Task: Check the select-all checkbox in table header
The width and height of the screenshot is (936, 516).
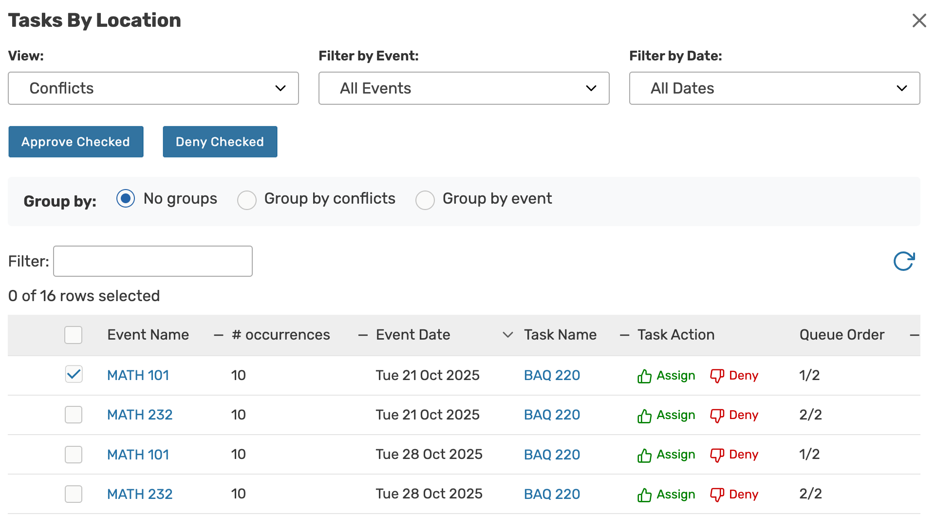Action: (x=74, y=335)
